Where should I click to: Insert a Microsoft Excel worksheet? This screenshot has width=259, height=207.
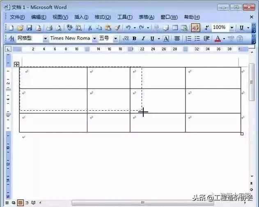click(x=184, y=28)
